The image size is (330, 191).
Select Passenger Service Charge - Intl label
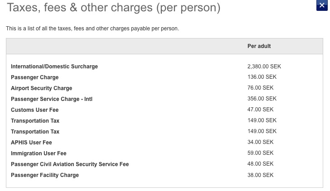[52, 99]
